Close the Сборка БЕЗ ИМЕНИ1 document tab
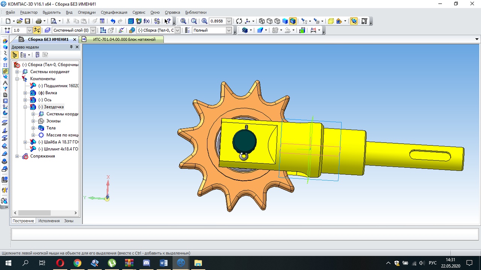Image resolution: width=481 pixels, height=270 pixels. (x=74, y=39)
